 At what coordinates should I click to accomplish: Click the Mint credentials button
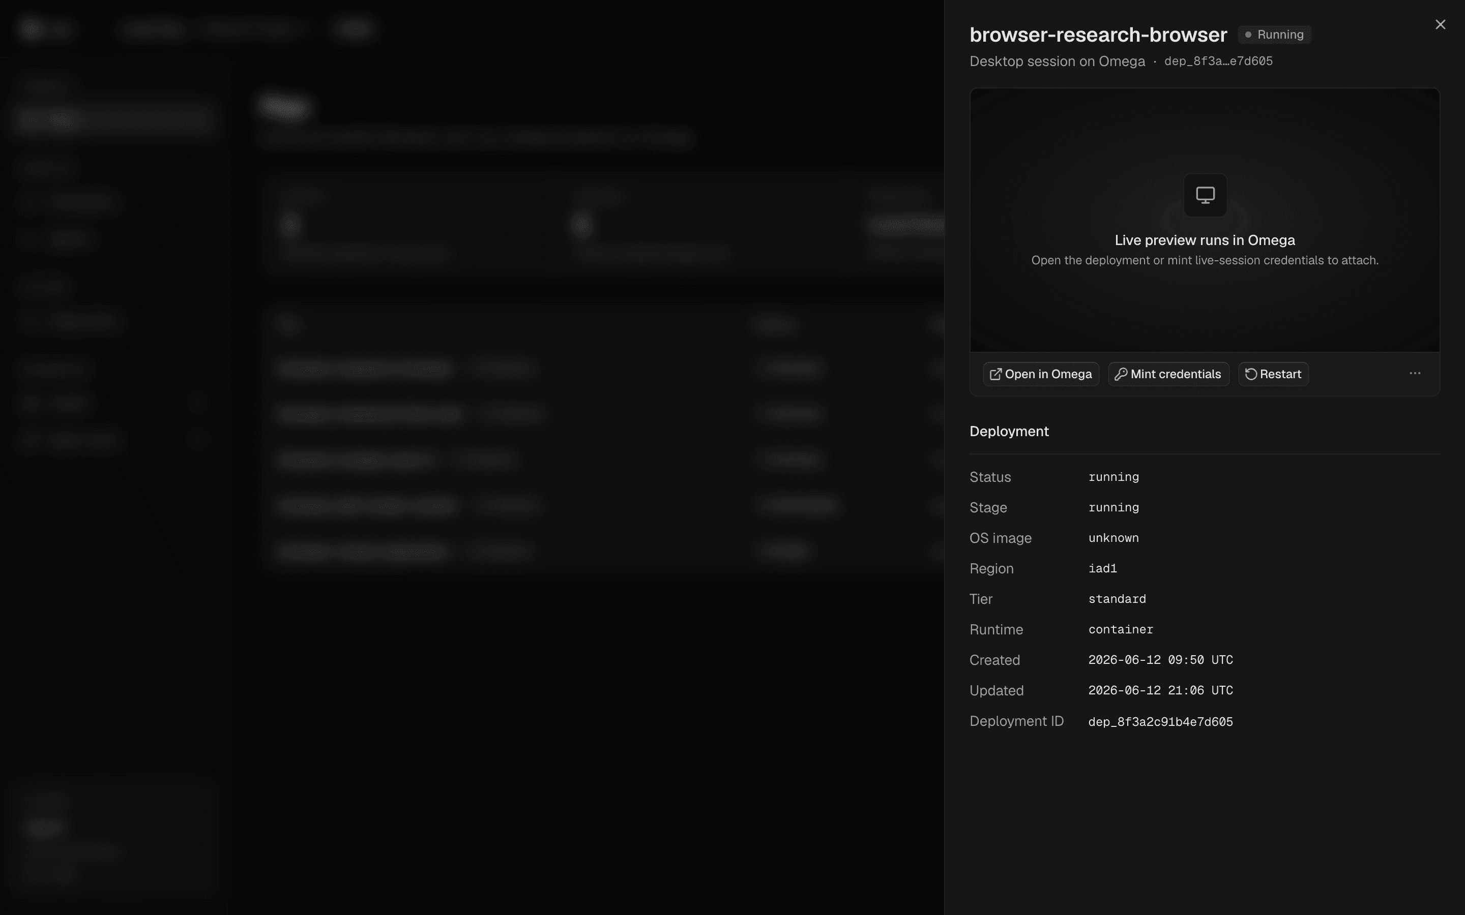pos(1168,374)
